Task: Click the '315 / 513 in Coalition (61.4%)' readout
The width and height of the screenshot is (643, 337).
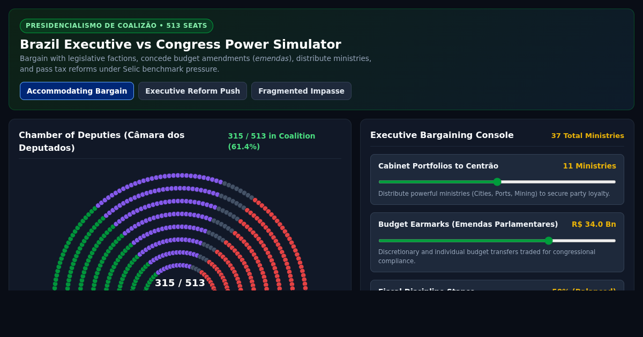Action: (272, 141)
